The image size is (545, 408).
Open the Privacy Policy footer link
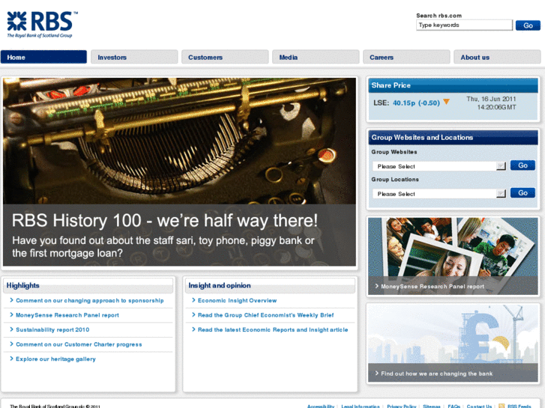tap(402, 406)
